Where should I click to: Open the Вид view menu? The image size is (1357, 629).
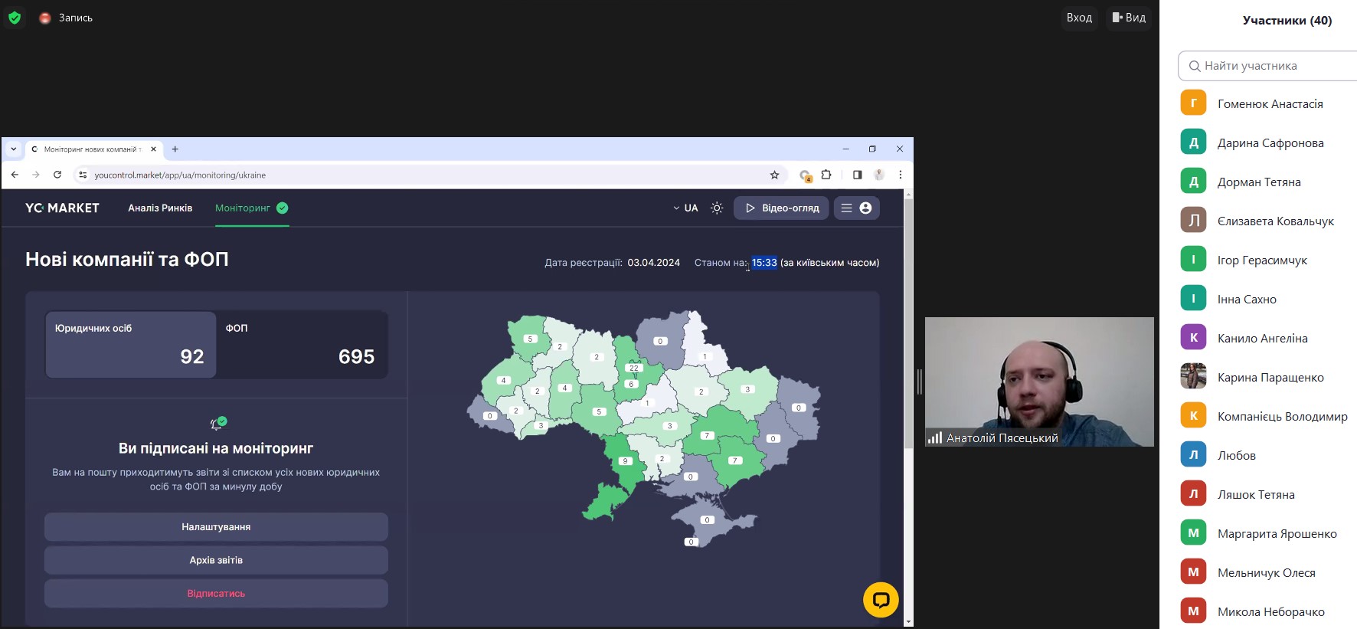click(x=1129, y=17)
